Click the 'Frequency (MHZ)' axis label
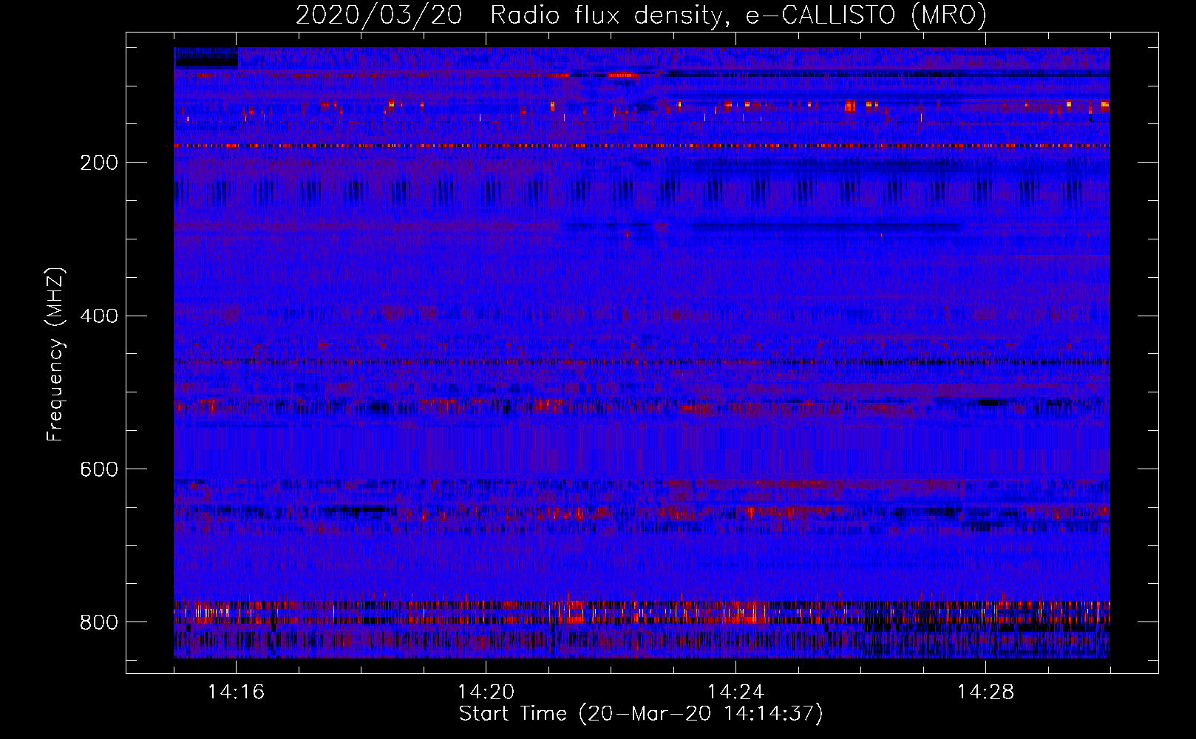 55,355
